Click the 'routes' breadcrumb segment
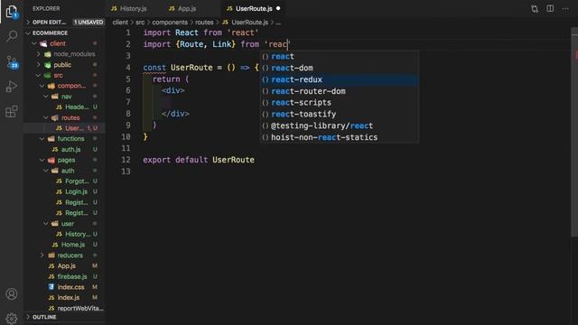This screenshot has width=578, height=325. click(204, 23)
